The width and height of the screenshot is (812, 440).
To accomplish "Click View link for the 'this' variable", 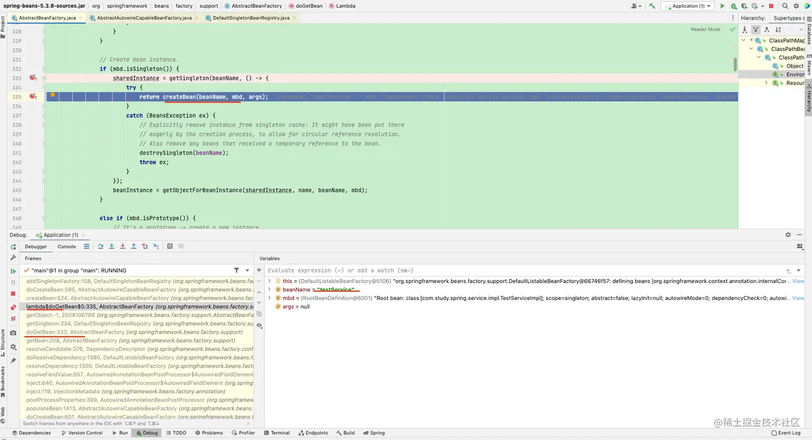I will (799, 281).
